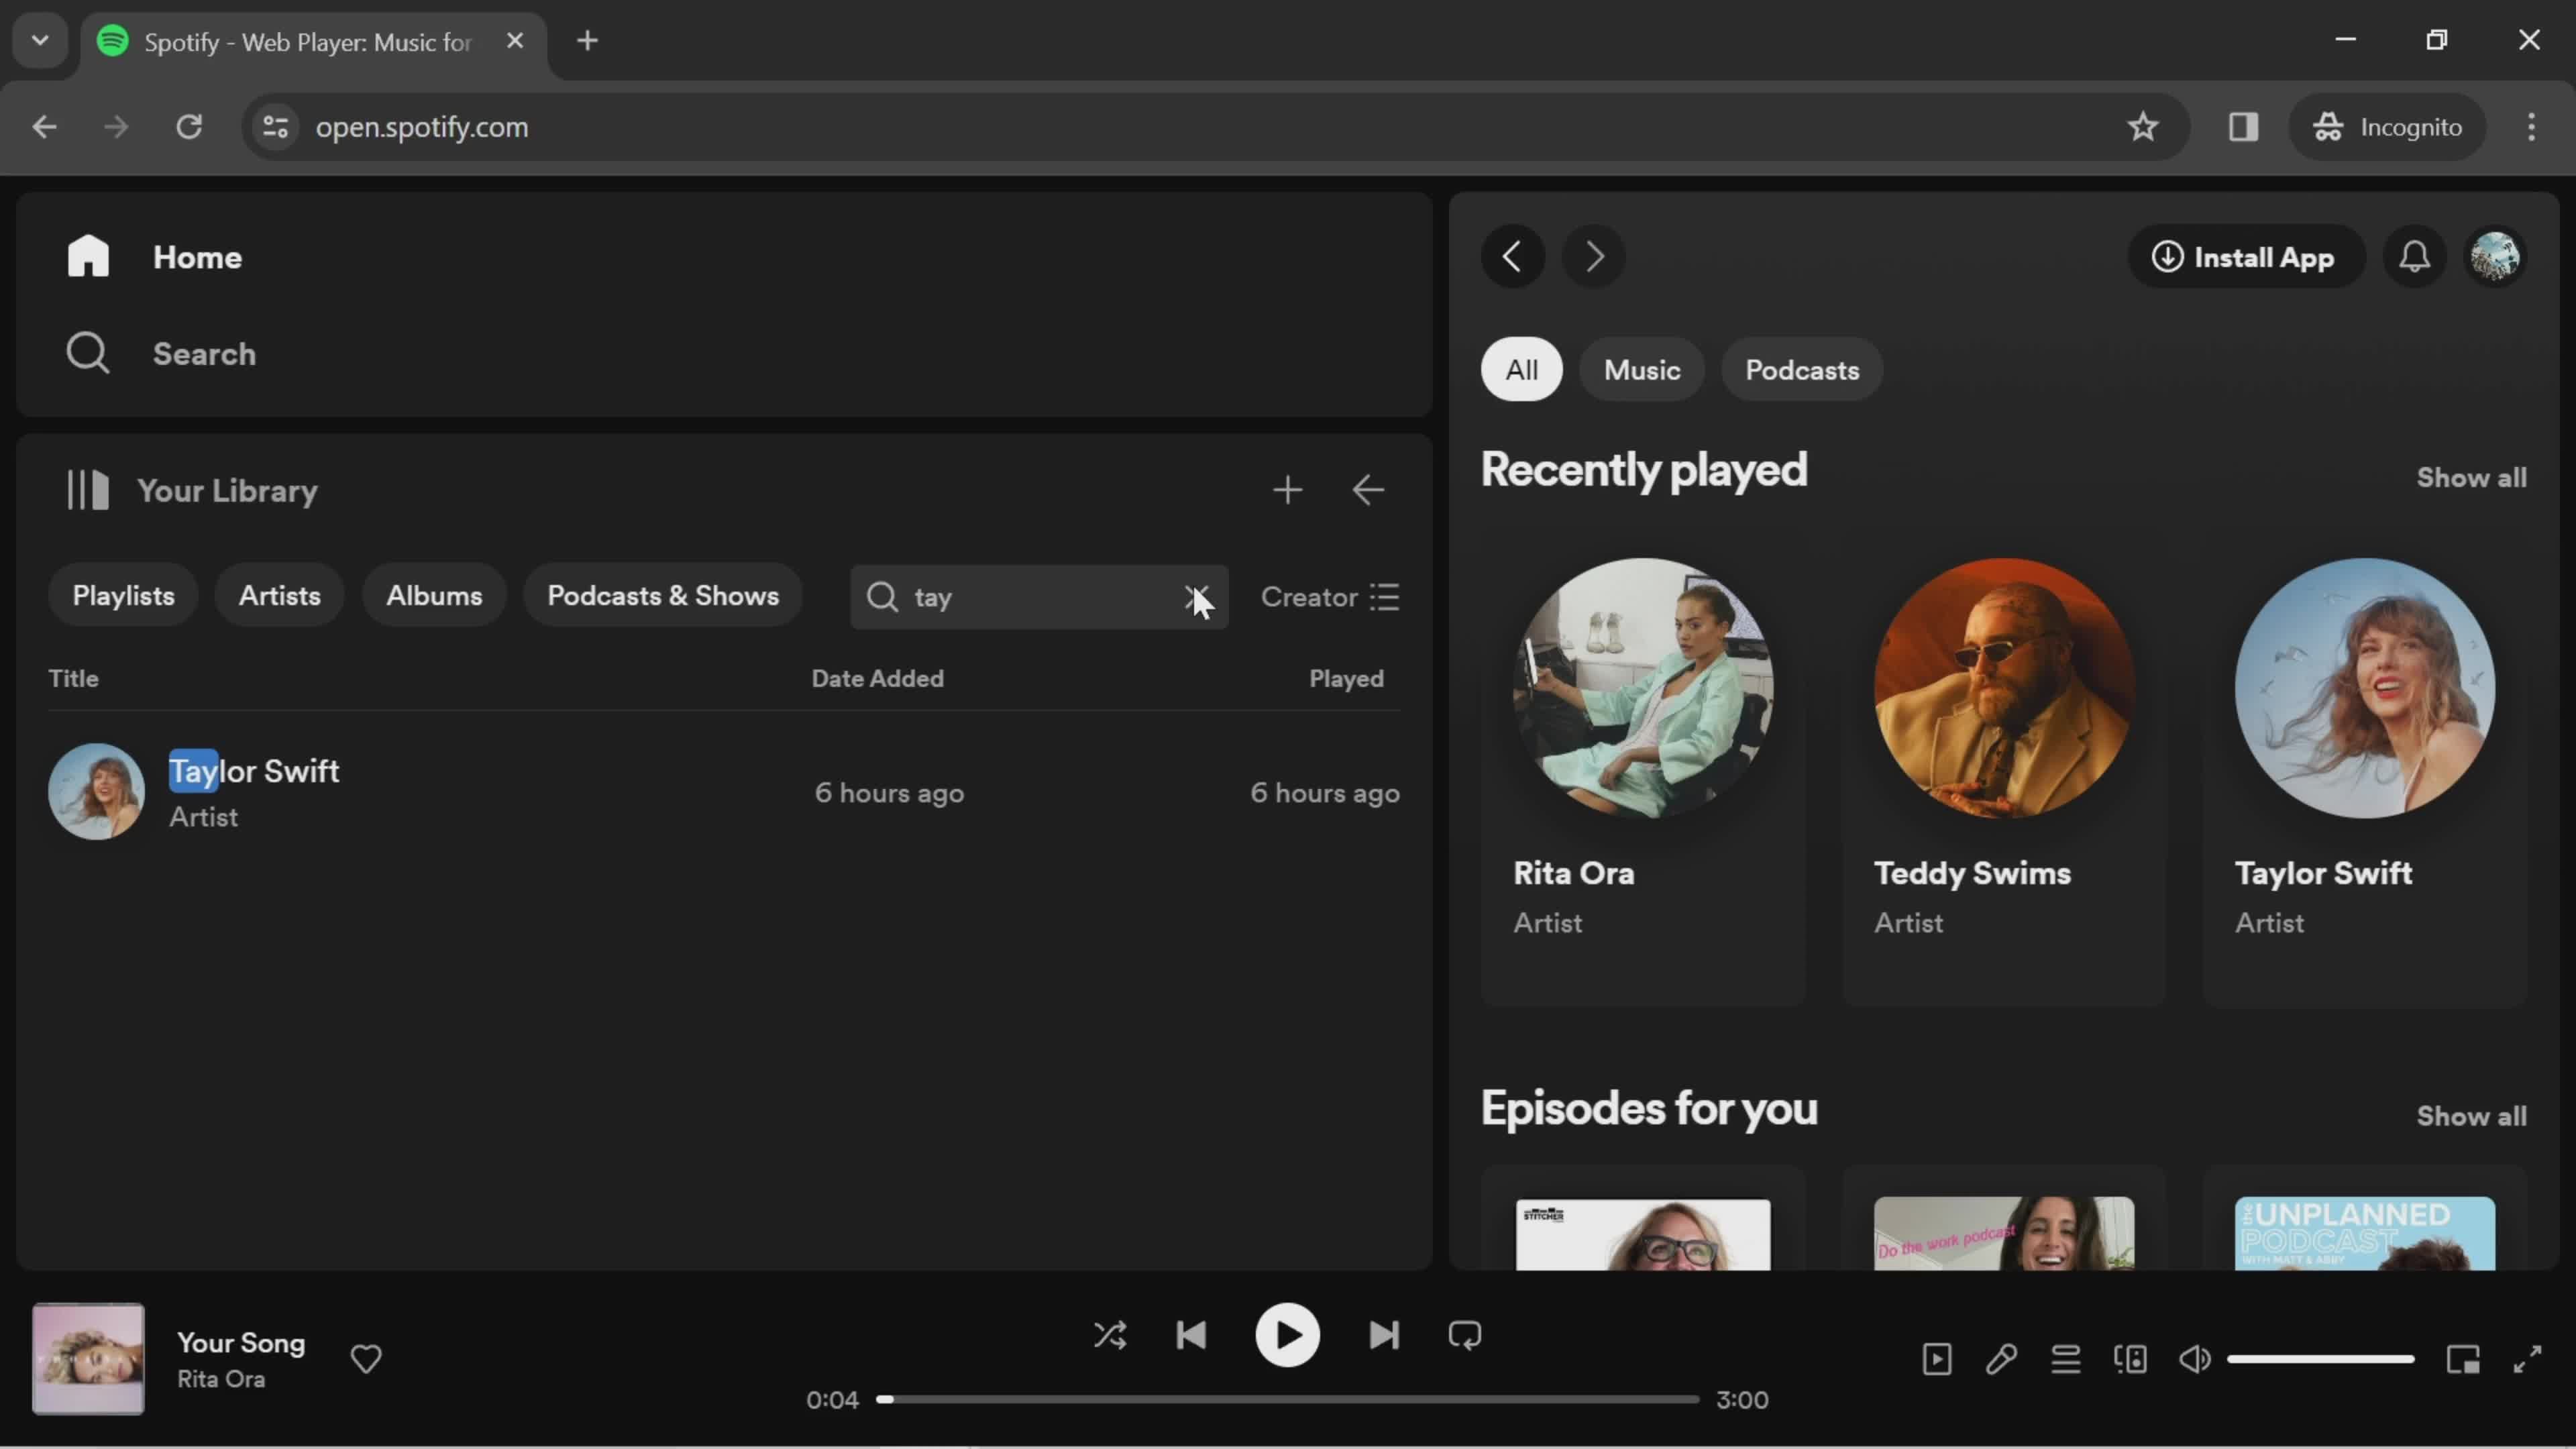Open the play queue
2576x1449 pixels.
pyautogui.click(x=2066, y=1359)
